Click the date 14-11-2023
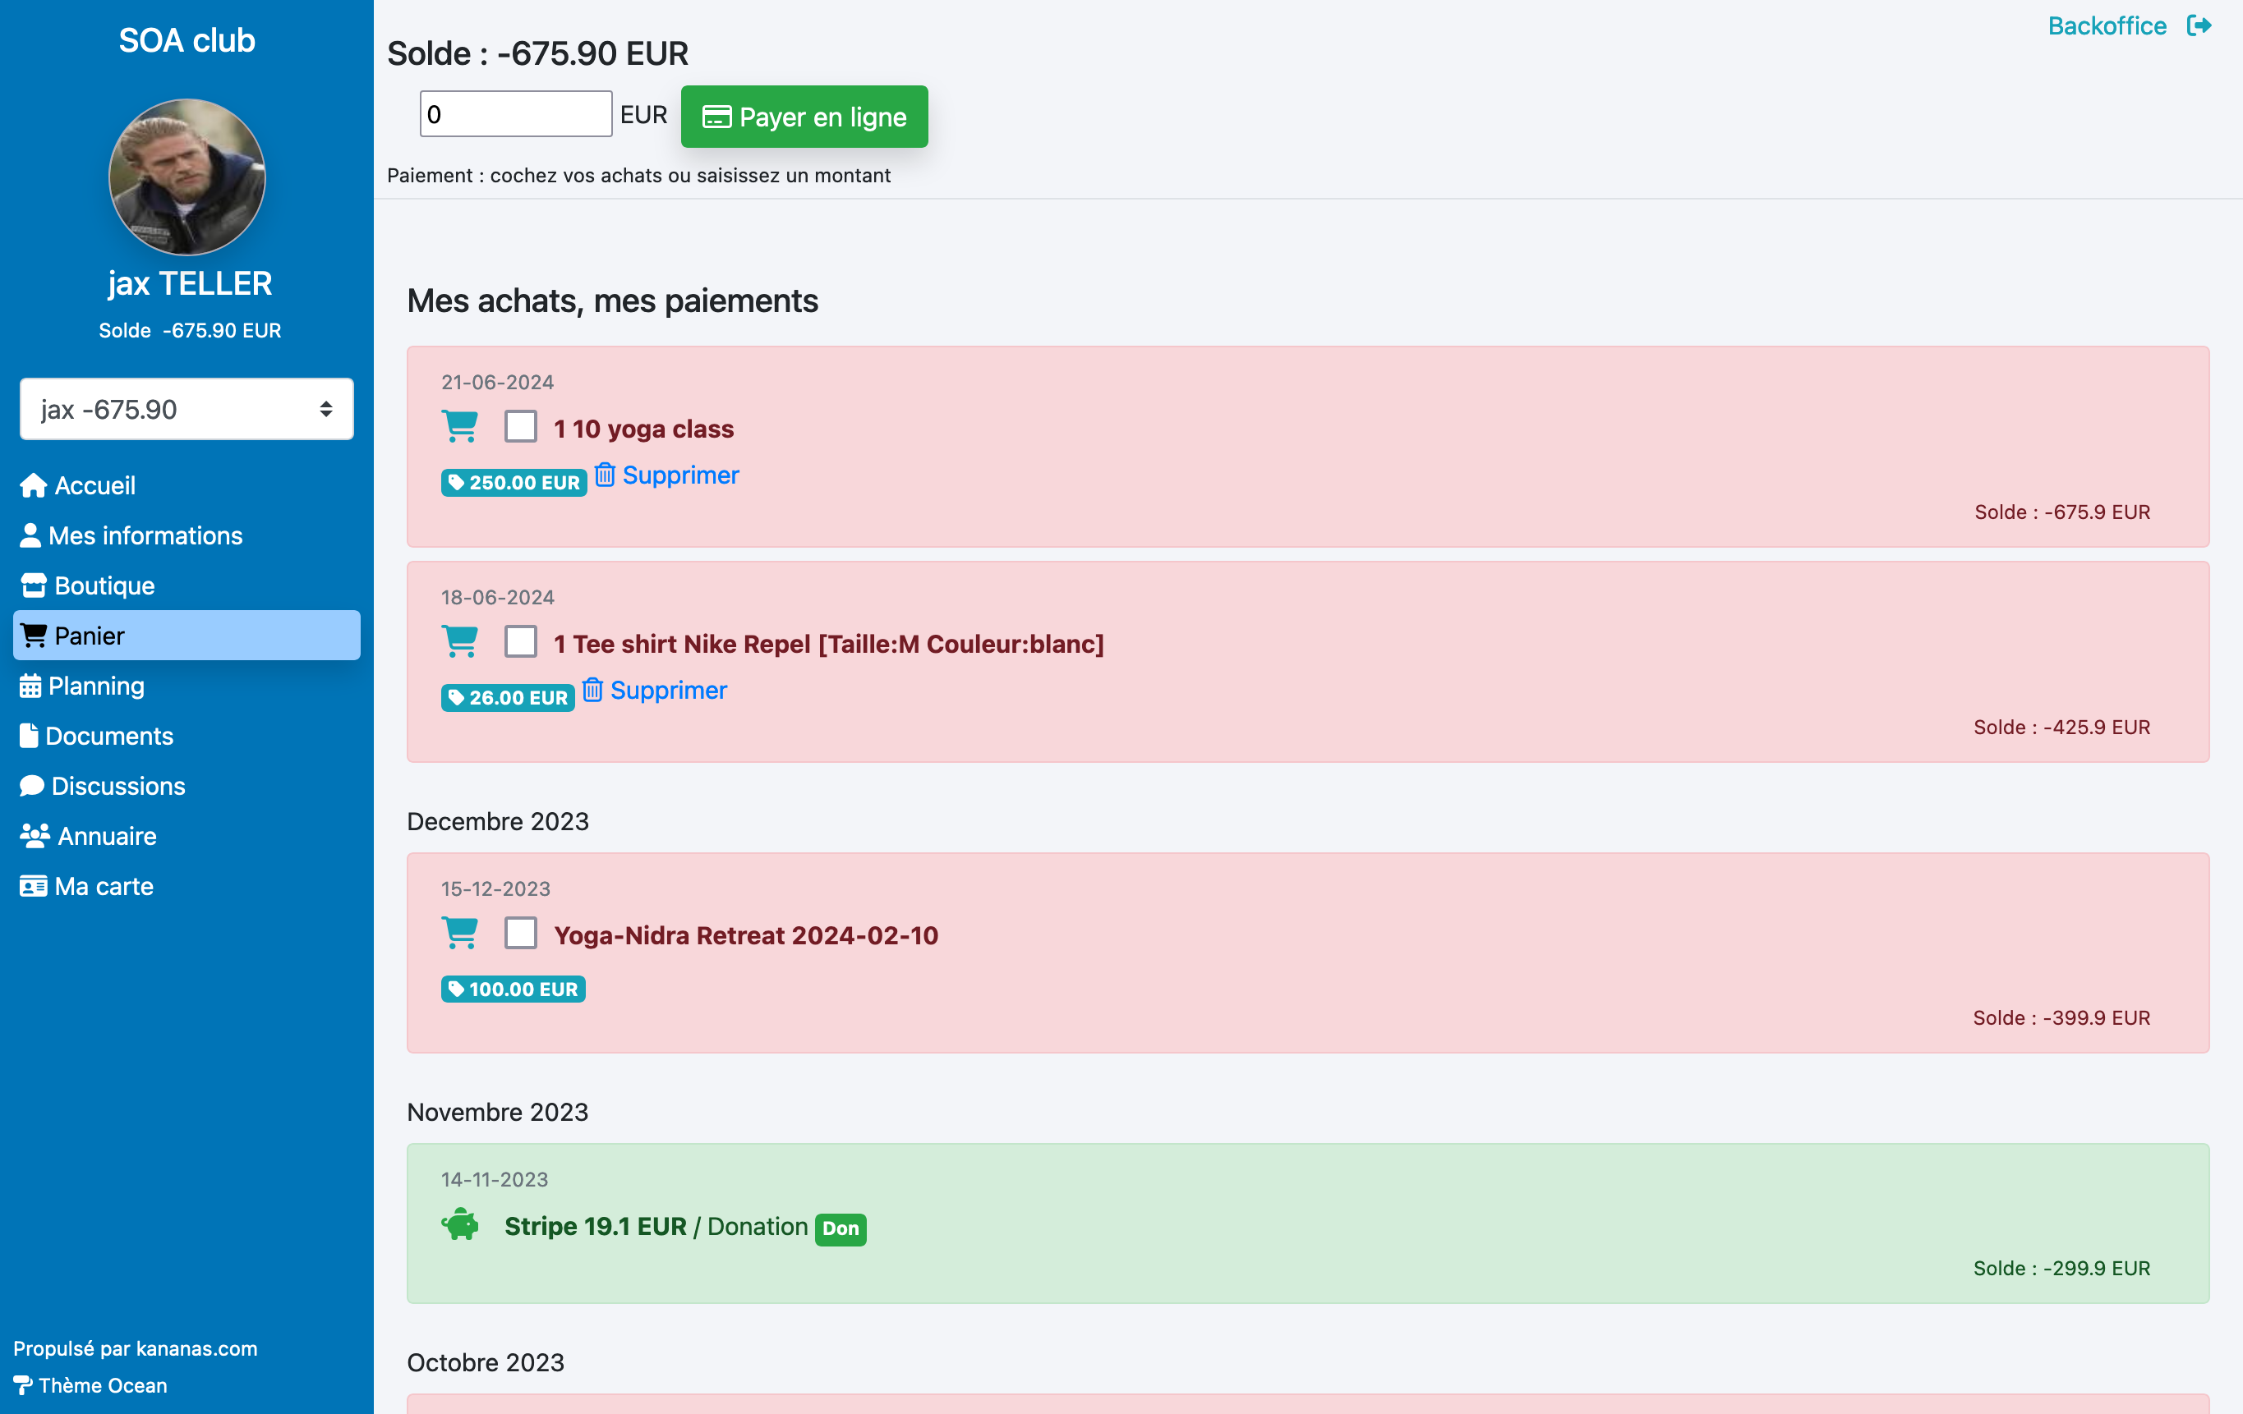The height and width of the screenshot is (1414, 2243). pyautogui.click(x=495, y=1179)
